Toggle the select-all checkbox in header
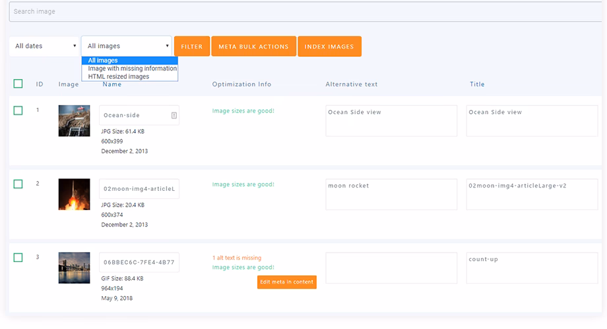Viewport: 607px width, 329px height. click(18, 84)
